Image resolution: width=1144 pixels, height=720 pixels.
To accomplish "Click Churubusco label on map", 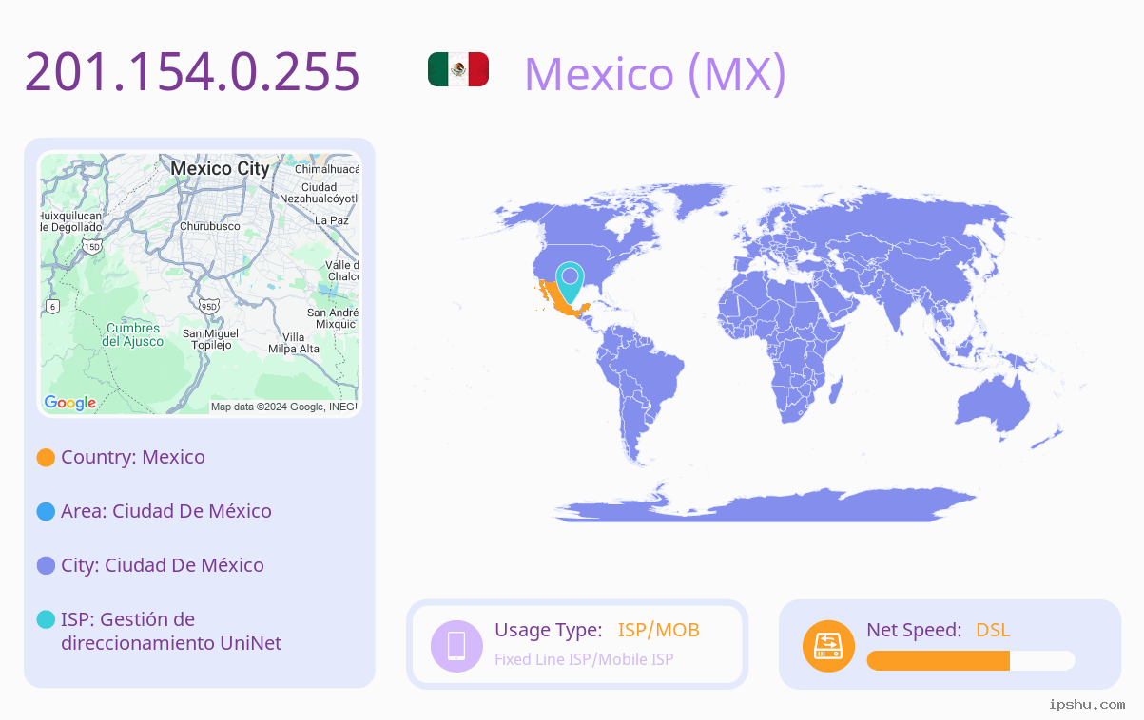I will (x=210, y=226).
